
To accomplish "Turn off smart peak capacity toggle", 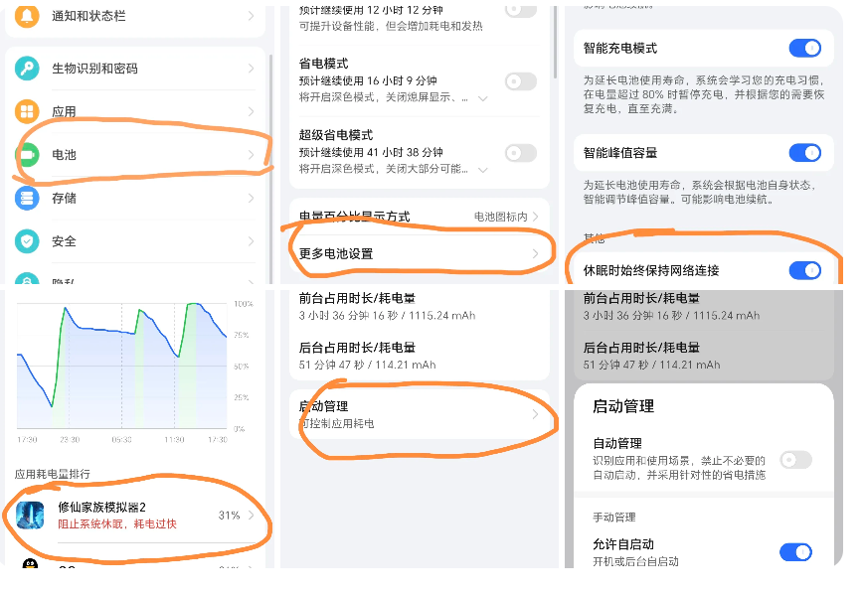I will click(804, 153).
